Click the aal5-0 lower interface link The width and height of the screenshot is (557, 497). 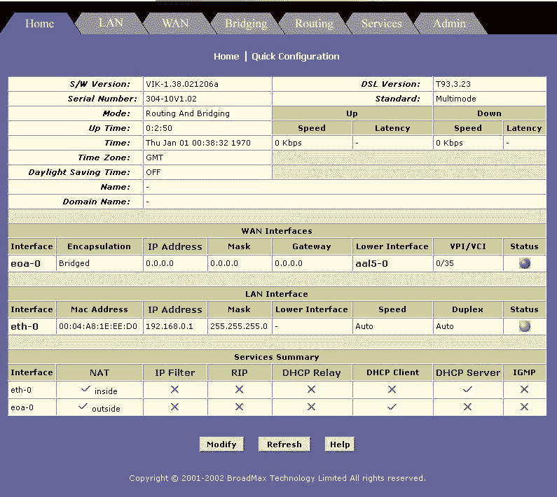pyautogui.click(x=371, y=263)
